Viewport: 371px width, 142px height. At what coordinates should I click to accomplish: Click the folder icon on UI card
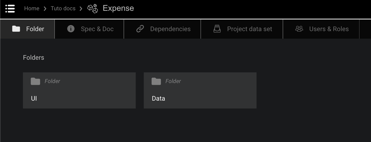[x=35, y=81]
